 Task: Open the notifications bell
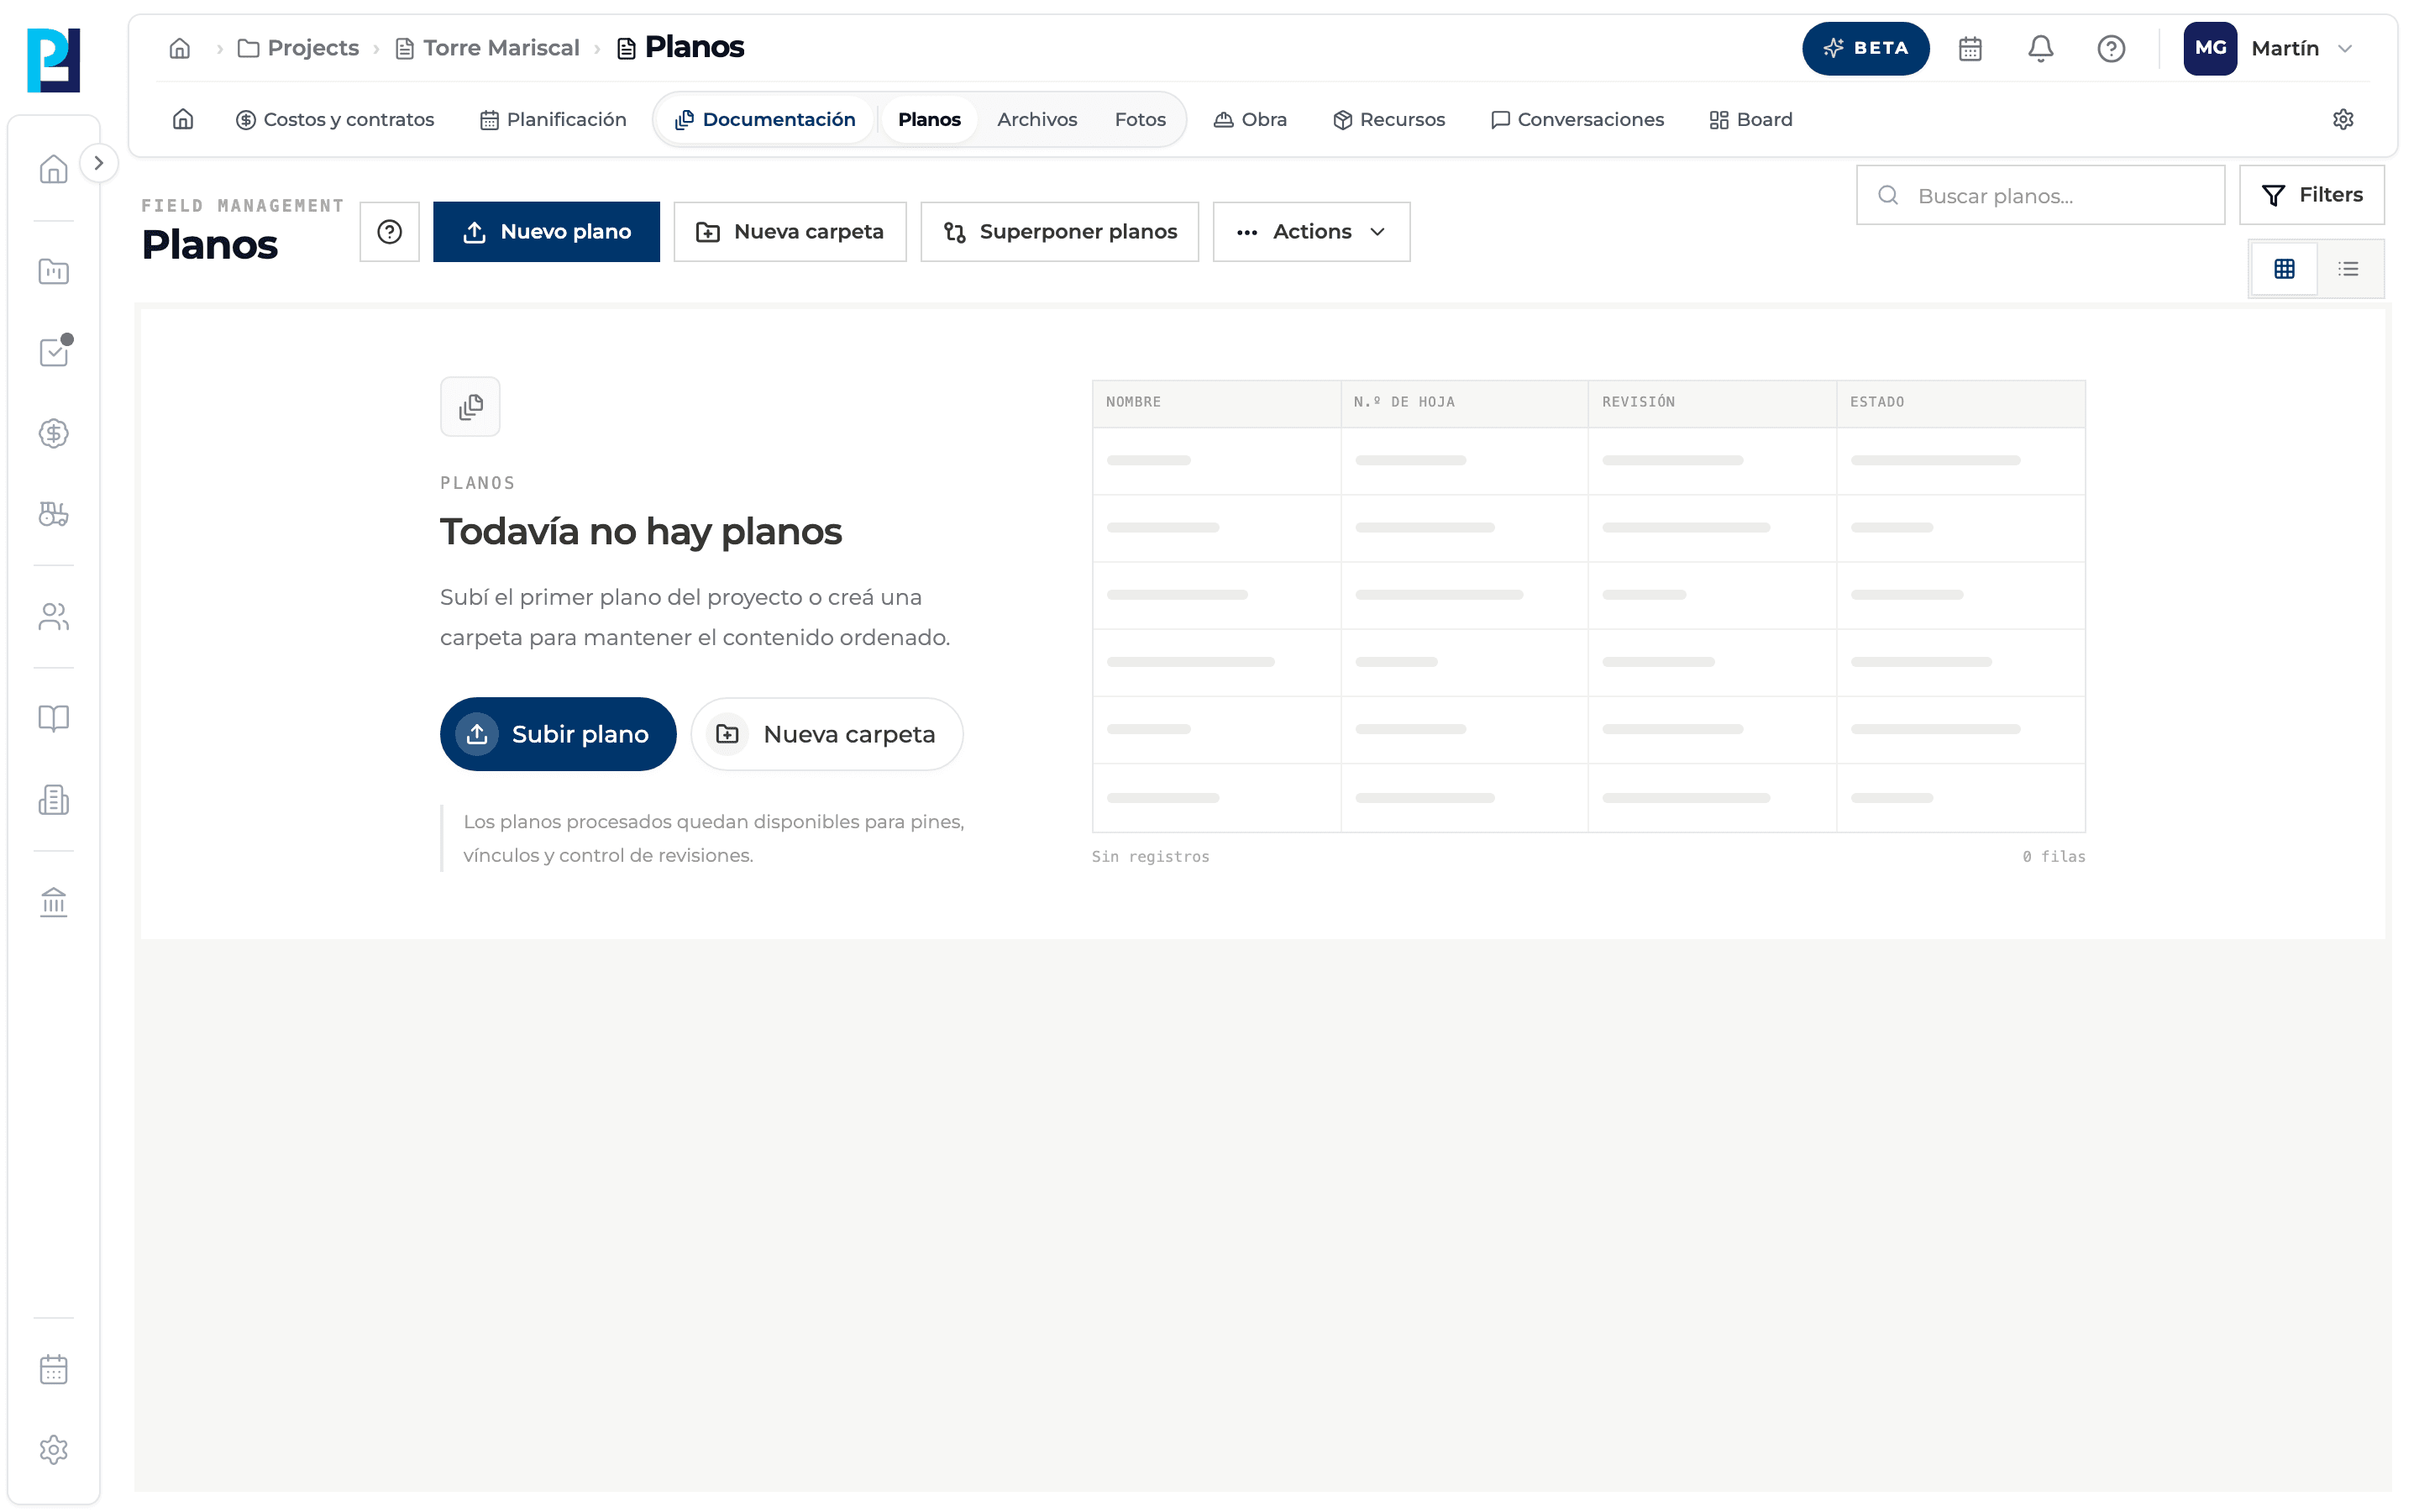pos(2040,48)
